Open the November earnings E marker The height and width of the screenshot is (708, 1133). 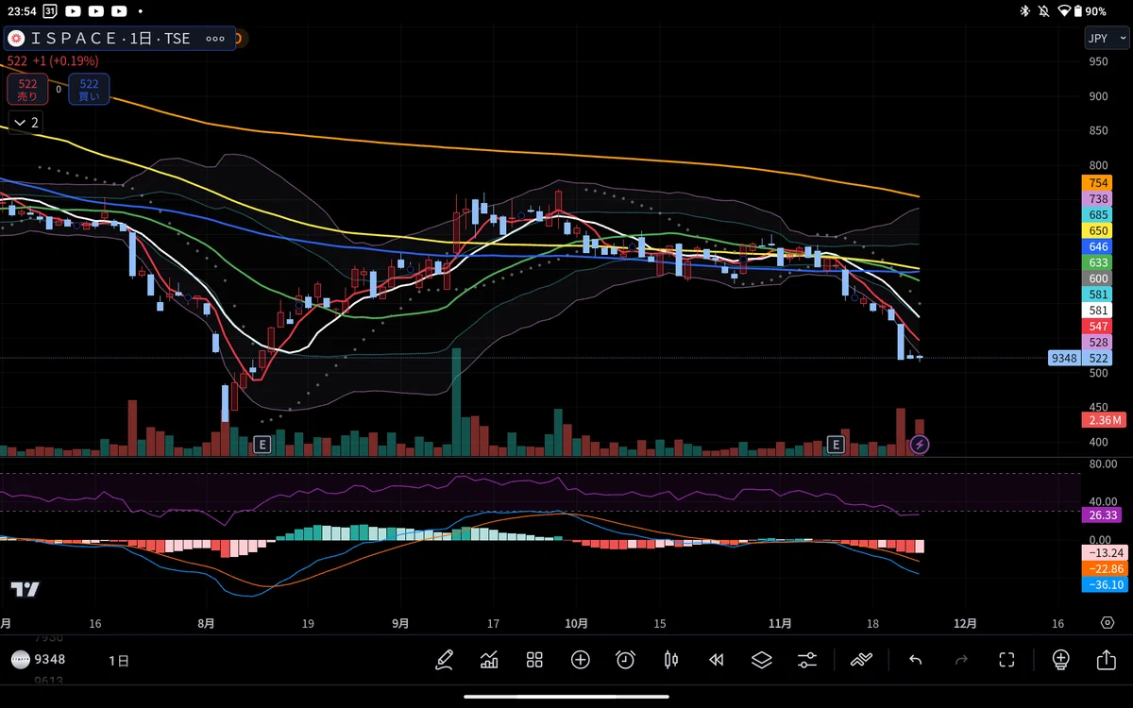click(x=835, y=444)
